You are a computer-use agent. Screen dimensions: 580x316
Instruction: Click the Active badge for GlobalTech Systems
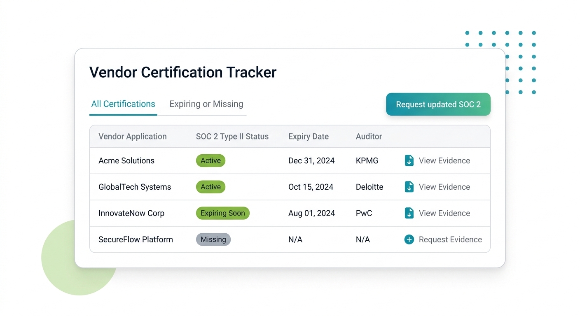210,187
